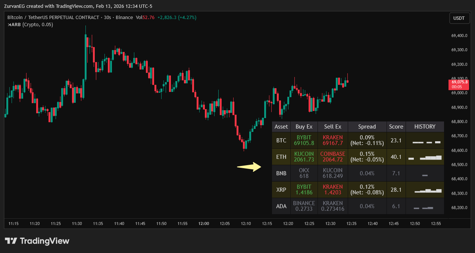Open the USDT currency selector
This screenshot has height=253, width=475.
tap(459, 18)
